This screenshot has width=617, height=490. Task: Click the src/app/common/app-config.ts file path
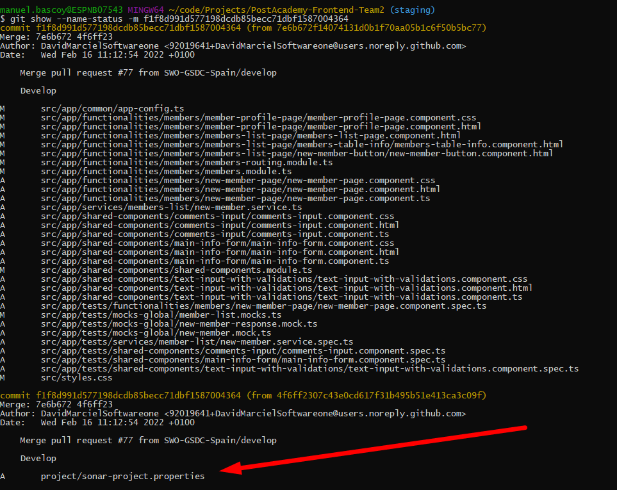[x=112, y=108]
